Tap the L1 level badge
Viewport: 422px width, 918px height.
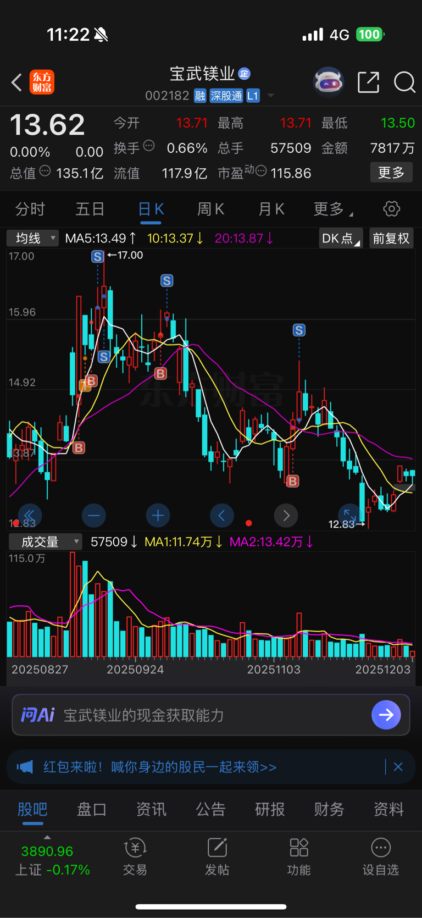253,96
